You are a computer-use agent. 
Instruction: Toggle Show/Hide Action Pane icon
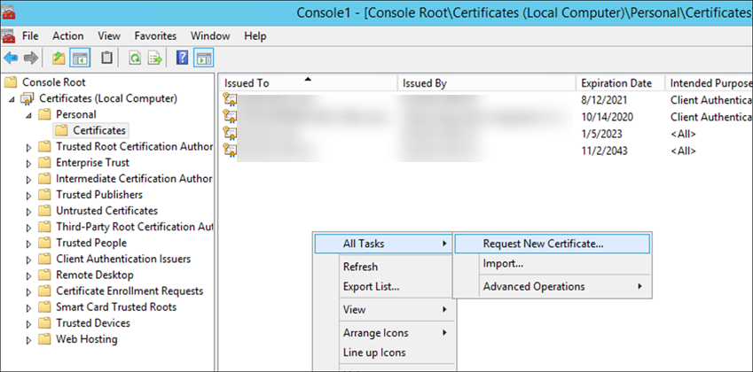point(204,58)
